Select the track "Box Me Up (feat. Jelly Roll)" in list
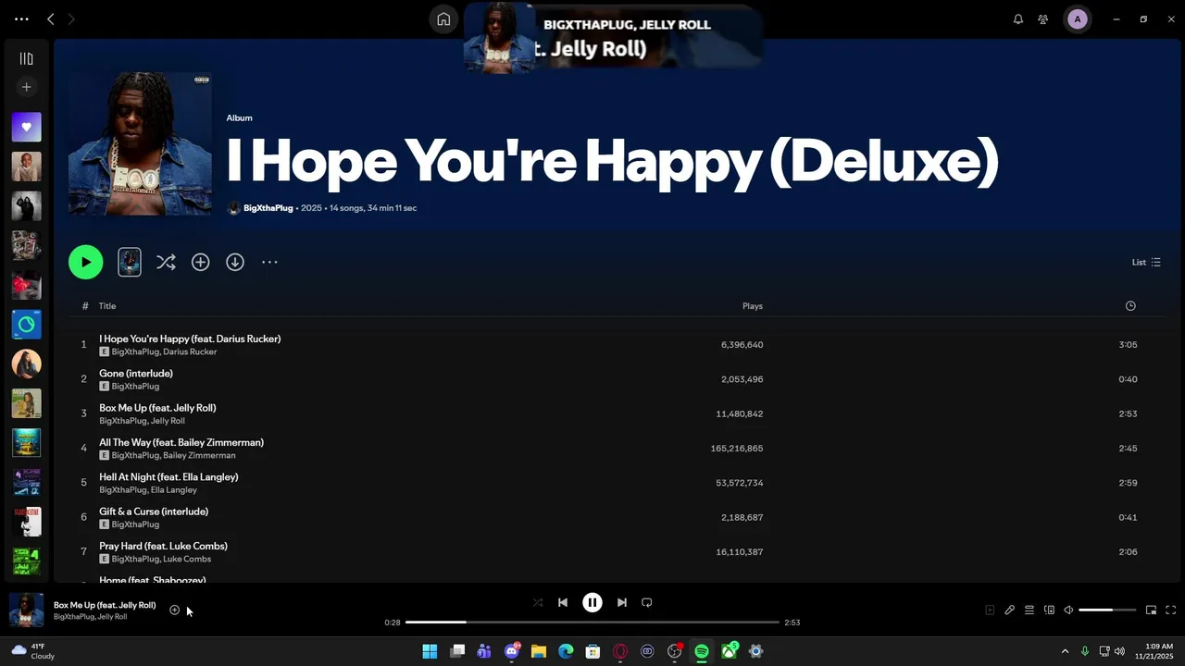Viewport: 1185px width, 666px height. click(x=157, y=407)
